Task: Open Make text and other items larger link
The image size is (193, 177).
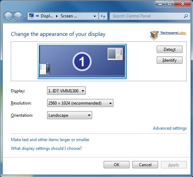Action: [50, 140]
